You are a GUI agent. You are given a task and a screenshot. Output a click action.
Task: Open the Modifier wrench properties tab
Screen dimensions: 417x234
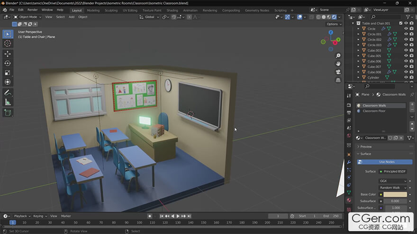click(349, 162)
